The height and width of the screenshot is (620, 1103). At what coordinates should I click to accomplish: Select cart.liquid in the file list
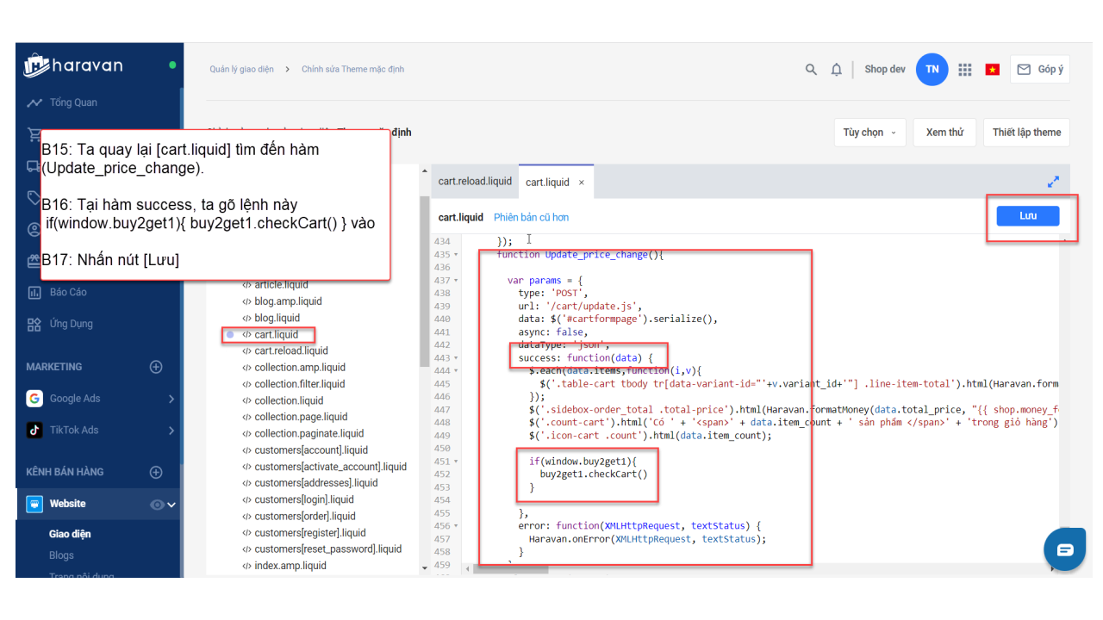click(276, 335)
